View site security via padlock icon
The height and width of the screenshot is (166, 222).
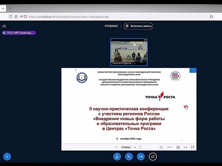click(16, 17)
